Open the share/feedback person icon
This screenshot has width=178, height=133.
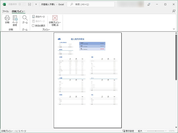click(174, 11)
